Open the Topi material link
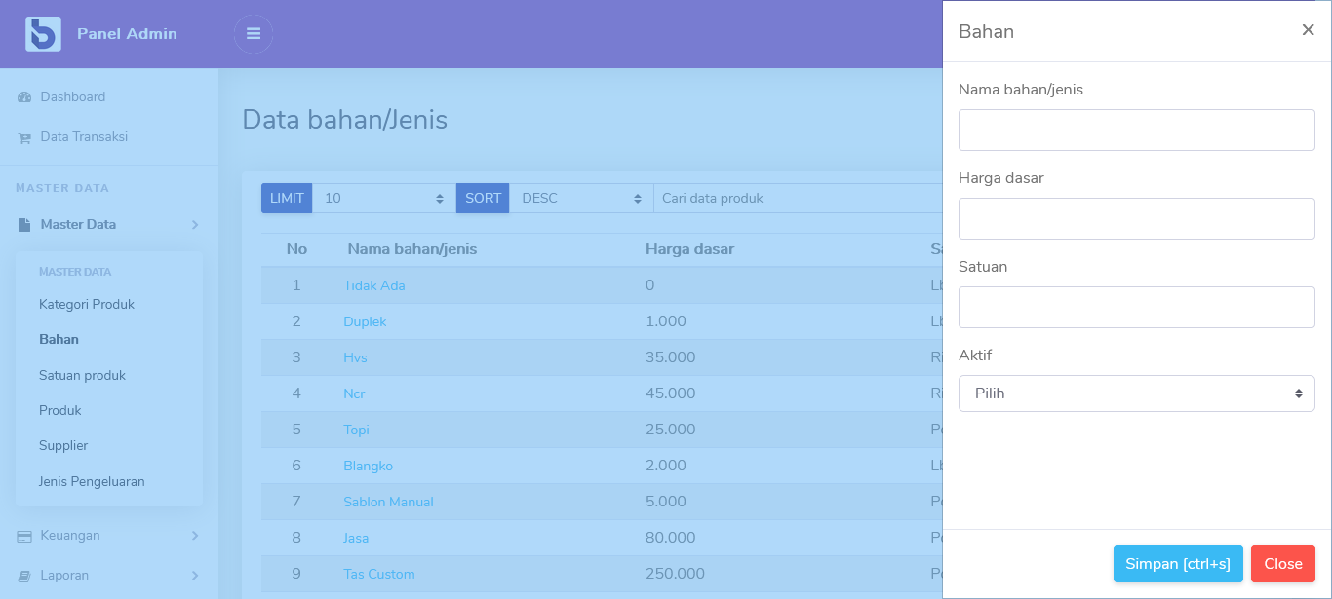Viewport: 1332px width, 599px height. 356,430
